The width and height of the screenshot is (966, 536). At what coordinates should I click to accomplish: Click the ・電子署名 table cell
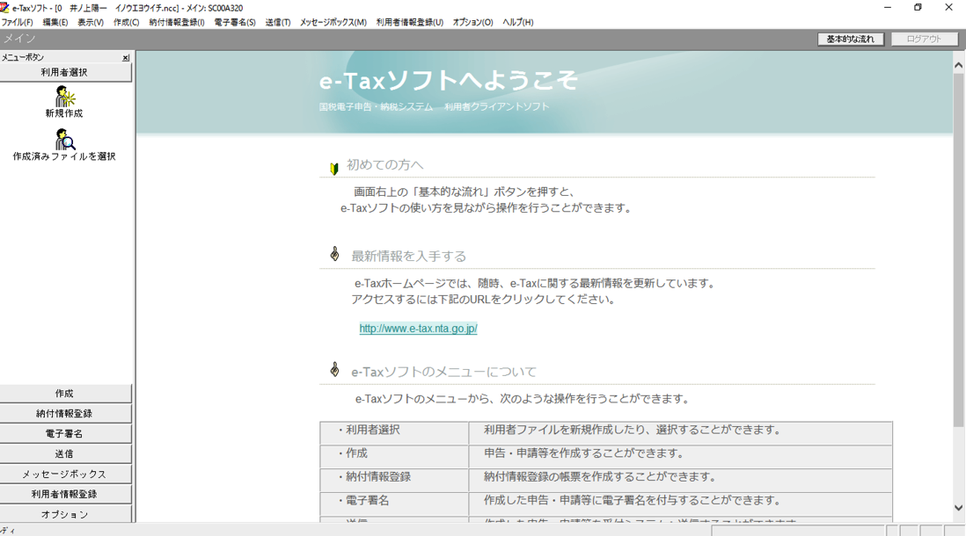point(394,503)
